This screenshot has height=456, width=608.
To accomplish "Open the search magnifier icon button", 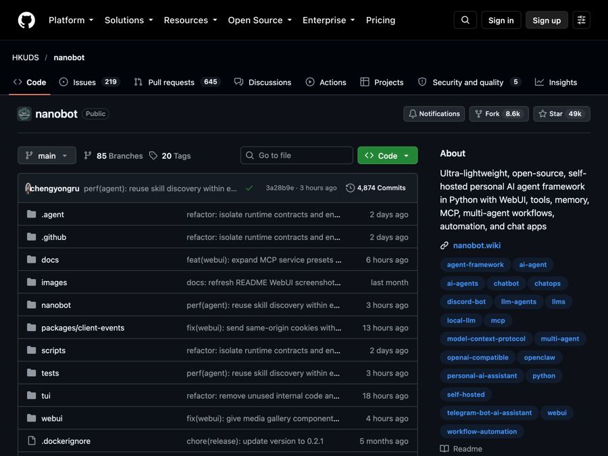I will click(465, 20).
